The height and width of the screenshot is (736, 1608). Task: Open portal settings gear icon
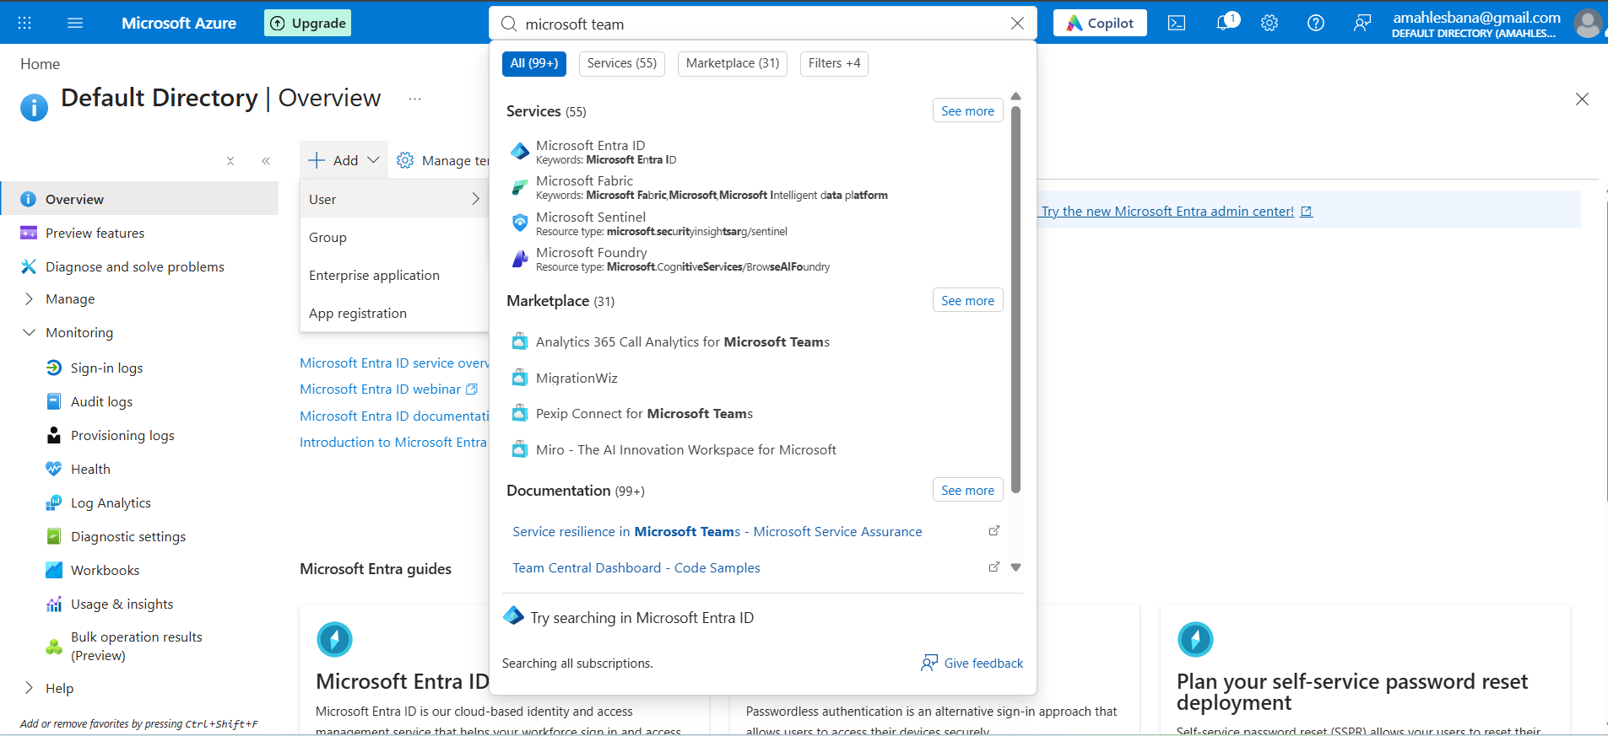1270,24
